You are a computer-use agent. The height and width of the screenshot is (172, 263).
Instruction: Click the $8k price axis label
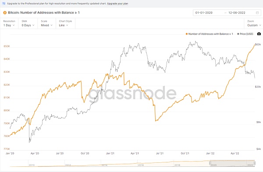(x=259, y=122)
